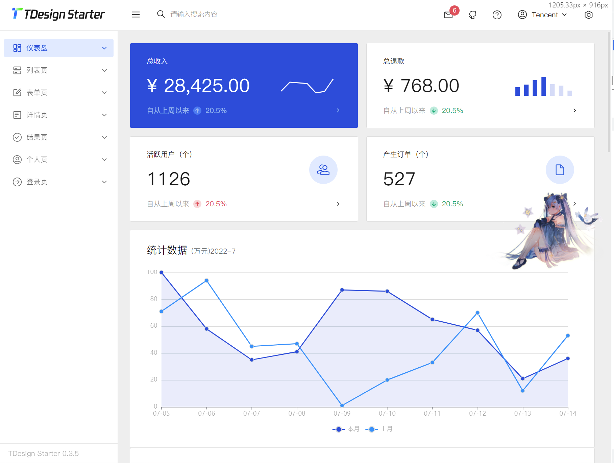The image size is (614, 463).
Task: Open the notification mail icon with badge 6
Action: point(448,15)
